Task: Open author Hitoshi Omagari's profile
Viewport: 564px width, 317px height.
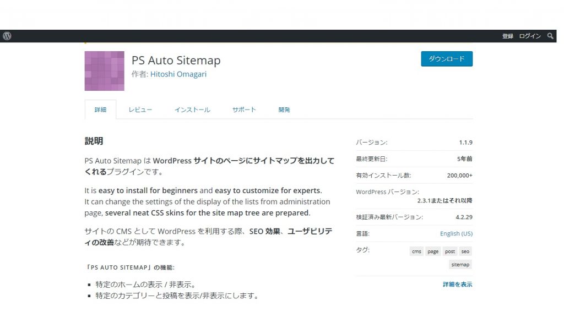Action: pos(178,74)
